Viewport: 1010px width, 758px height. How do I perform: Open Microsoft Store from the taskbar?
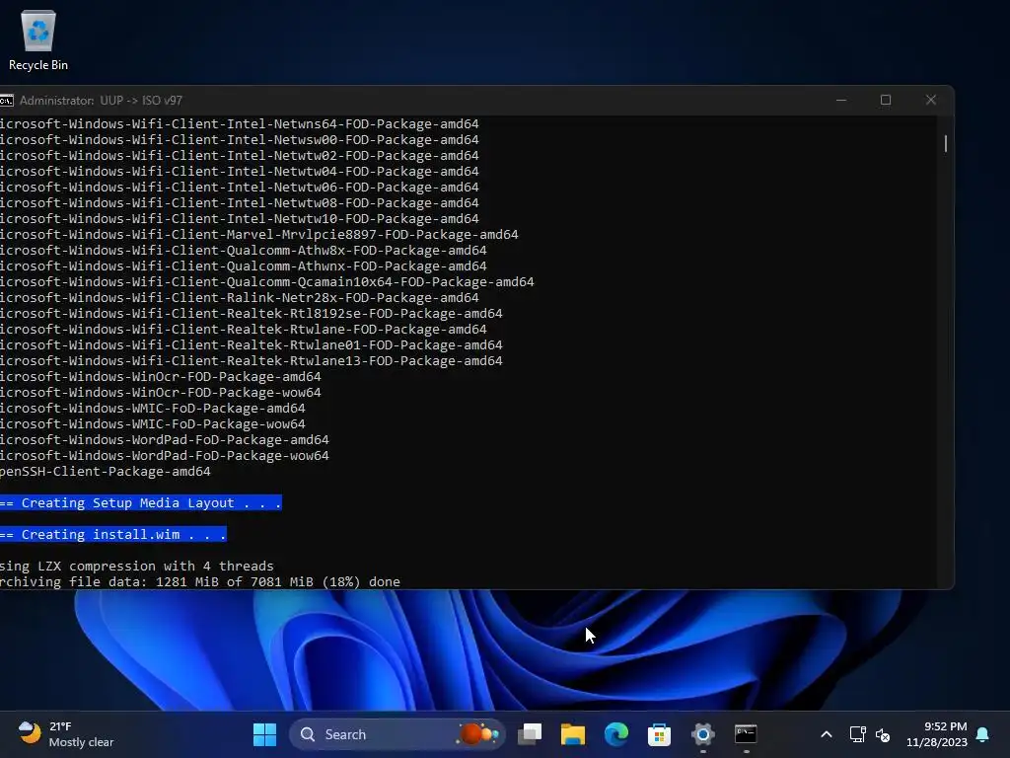659,734
